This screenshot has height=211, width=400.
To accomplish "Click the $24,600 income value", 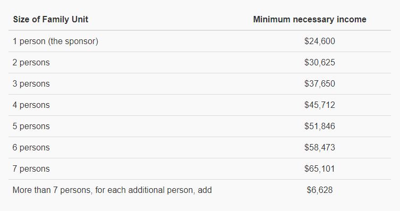I will 319,41.
